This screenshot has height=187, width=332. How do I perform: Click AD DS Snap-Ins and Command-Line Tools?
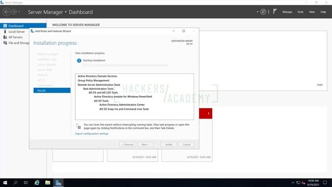(x=124, y=109)
